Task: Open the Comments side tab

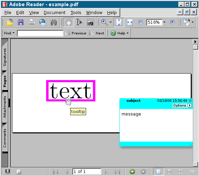Action: (x=5, y=138)
